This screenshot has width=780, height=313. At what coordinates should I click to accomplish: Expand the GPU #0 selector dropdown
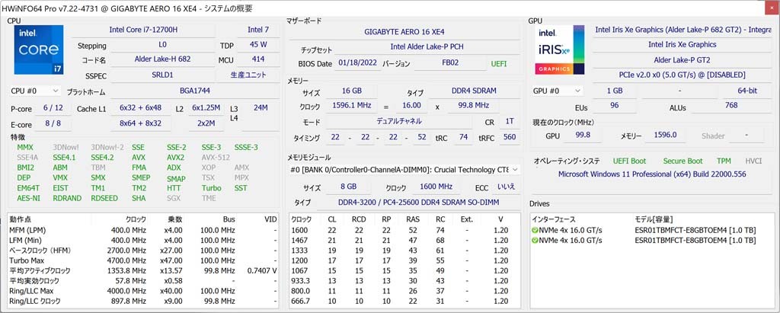555,91
